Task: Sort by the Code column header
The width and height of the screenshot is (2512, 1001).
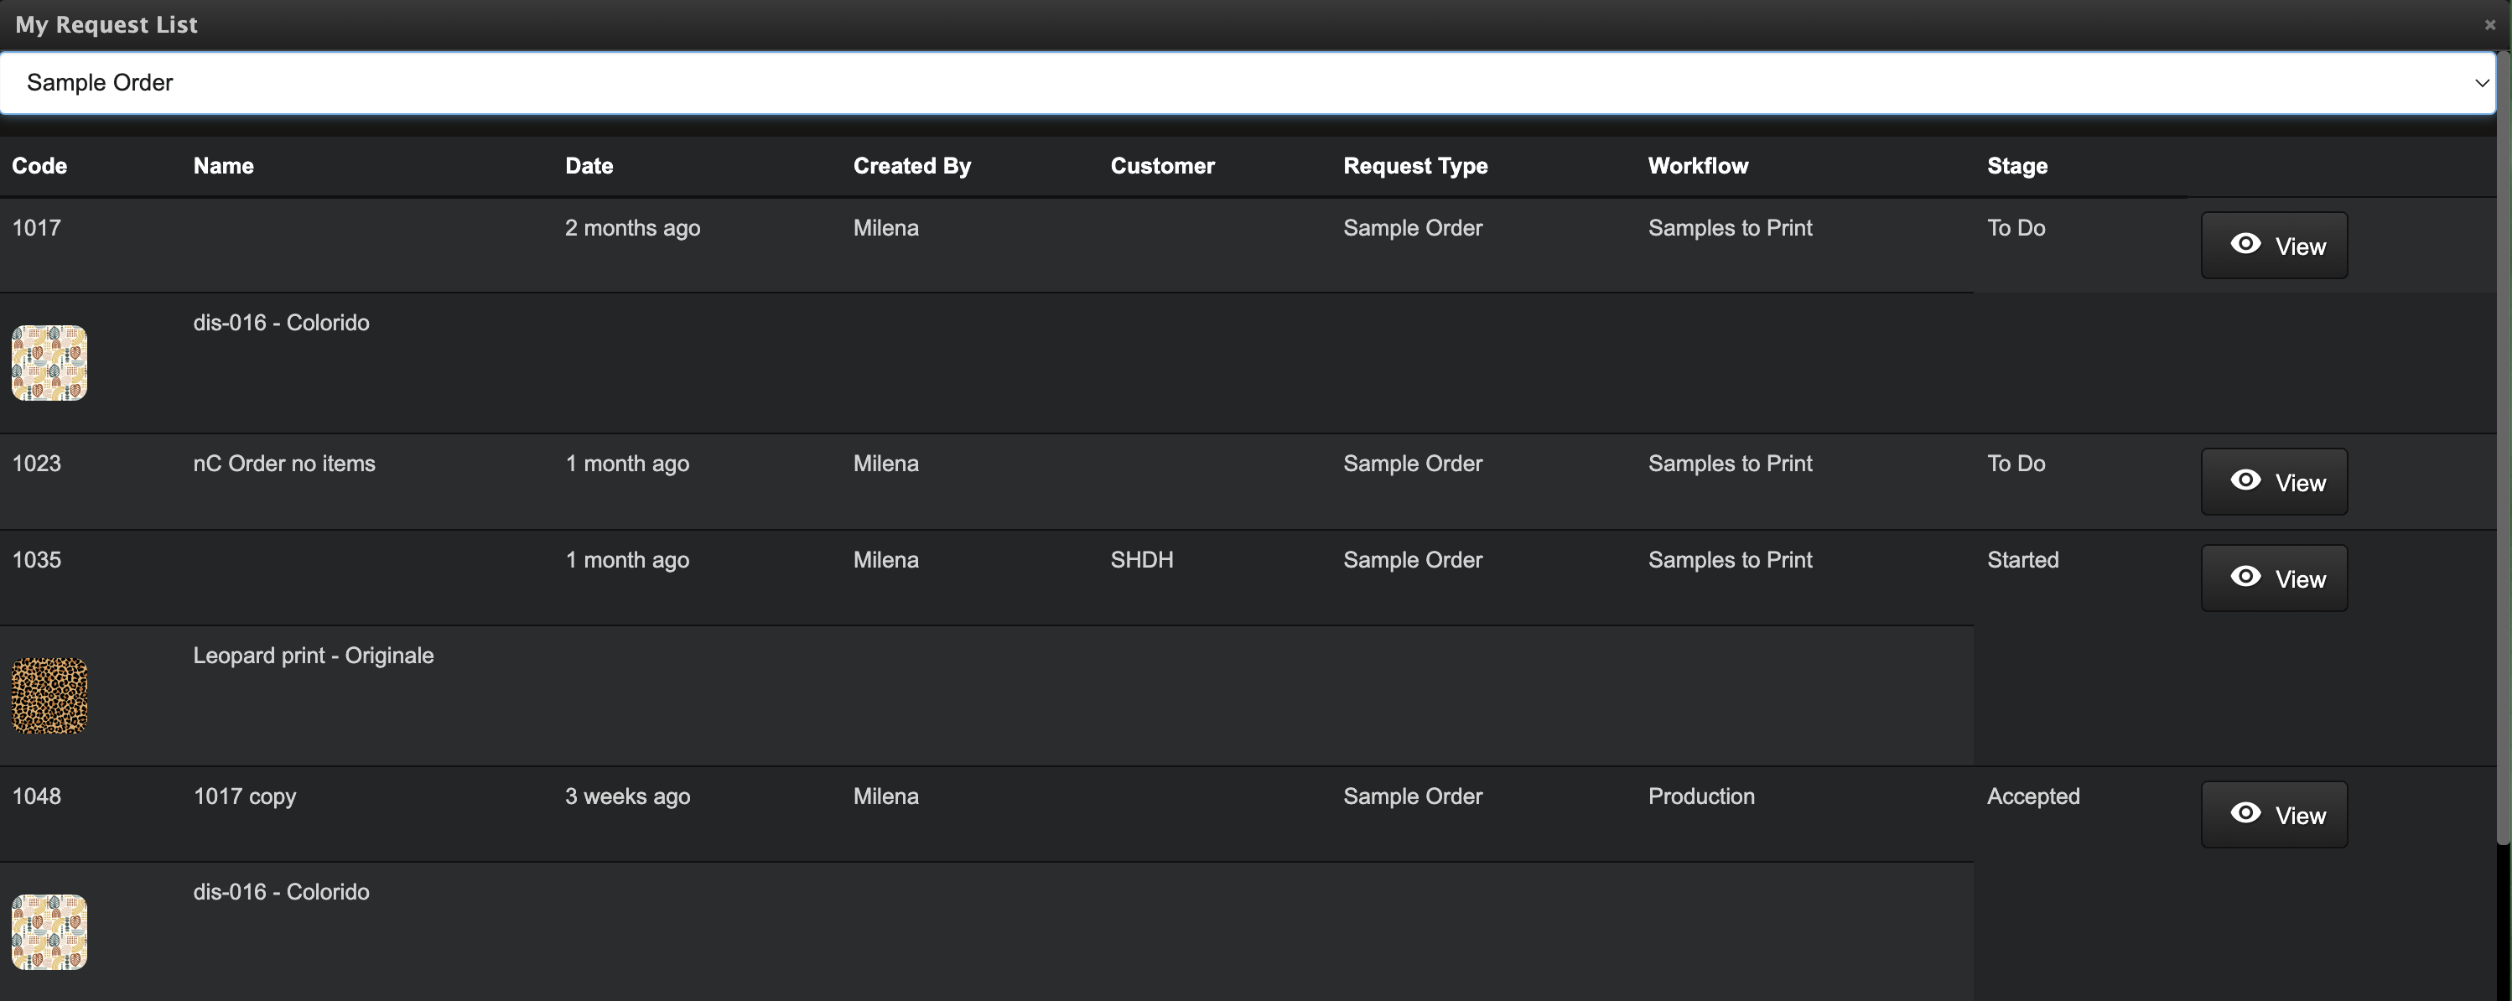Action: 39,166
